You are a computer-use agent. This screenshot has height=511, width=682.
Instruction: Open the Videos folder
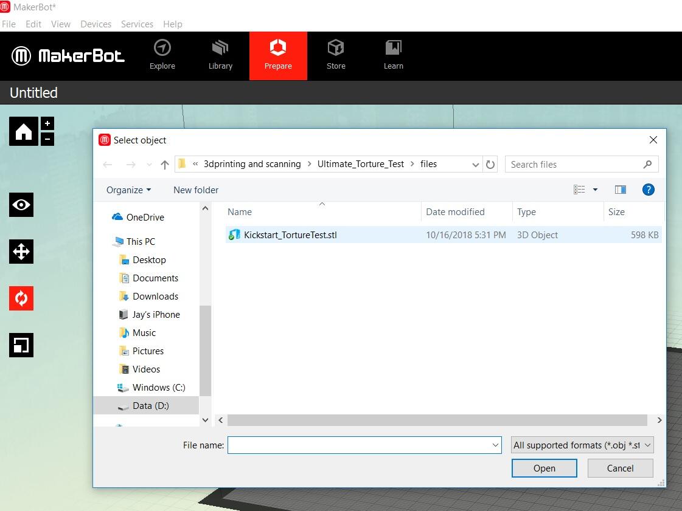(x=140, y=369)
